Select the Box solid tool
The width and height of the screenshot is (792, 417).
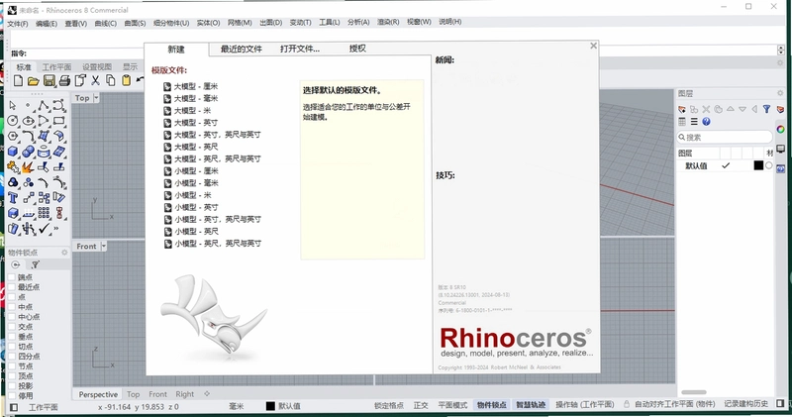tap(13, 152)
